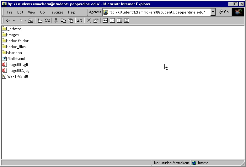246x167 pixels.
Task: Switch to Small Icons view
Action: point(112,21)
